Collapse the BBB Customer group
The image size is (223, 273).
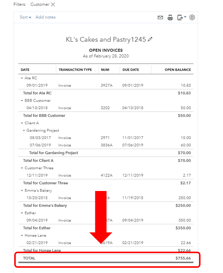click(x=22, y=101)
